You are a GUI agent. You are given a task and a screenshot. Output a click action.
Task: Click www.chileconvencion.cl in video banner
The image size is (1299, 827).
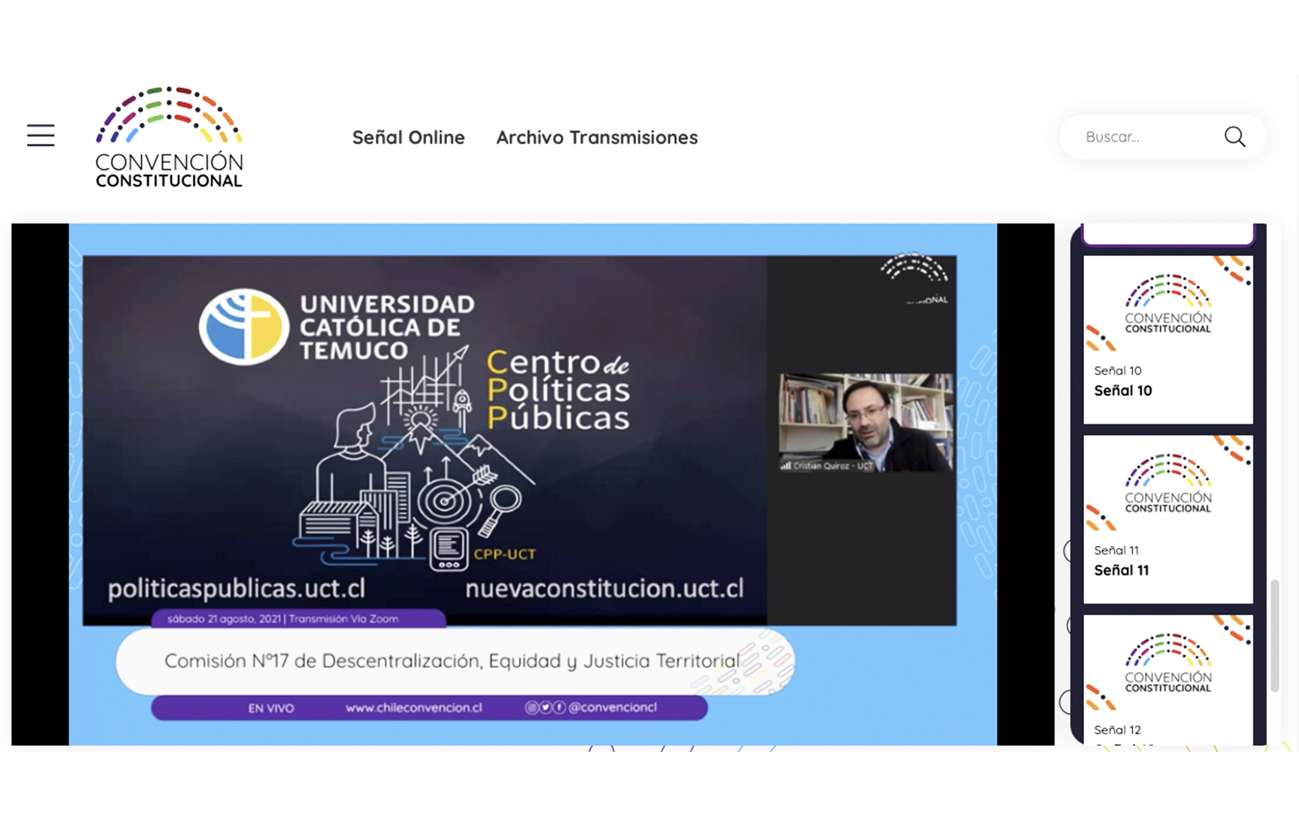[413, 708]
